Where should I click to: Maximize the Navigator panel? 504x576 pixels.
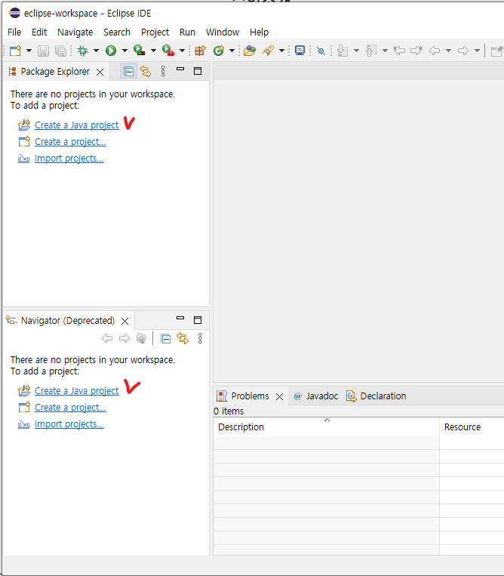point(198,320)
